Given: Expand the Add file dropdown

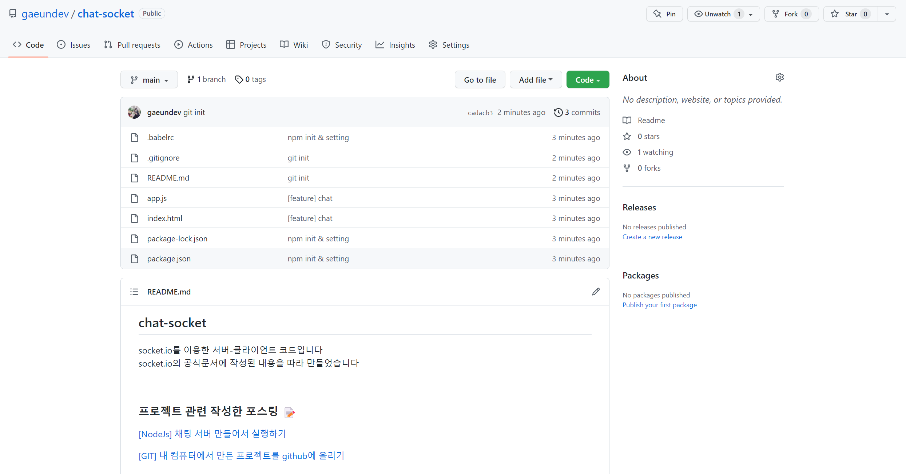Looking at the screenshot, I should 536,80.
